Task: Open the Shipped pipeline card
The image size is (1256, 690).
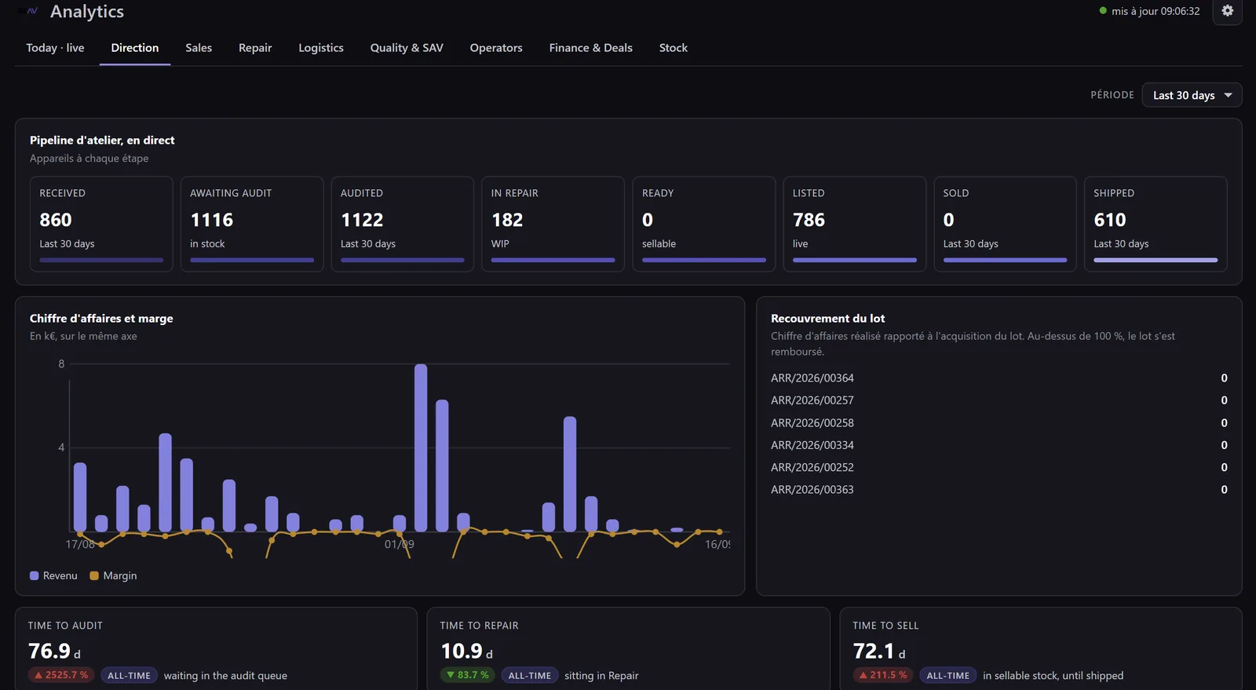Action: click(1156, 224)
